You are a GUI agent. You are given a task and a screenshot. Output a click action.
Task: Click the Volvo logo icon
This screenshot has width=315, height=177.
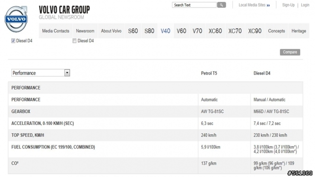click(16, 19)
